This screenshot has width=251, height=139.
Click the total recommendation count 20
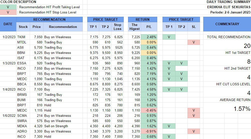[x=247, y=46]
